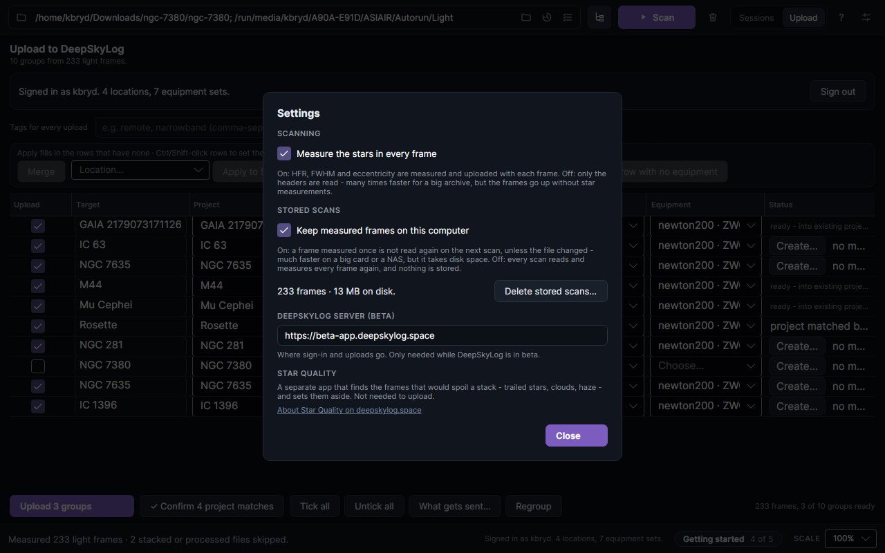Toggle the folder tree icon button

(599, 17)
